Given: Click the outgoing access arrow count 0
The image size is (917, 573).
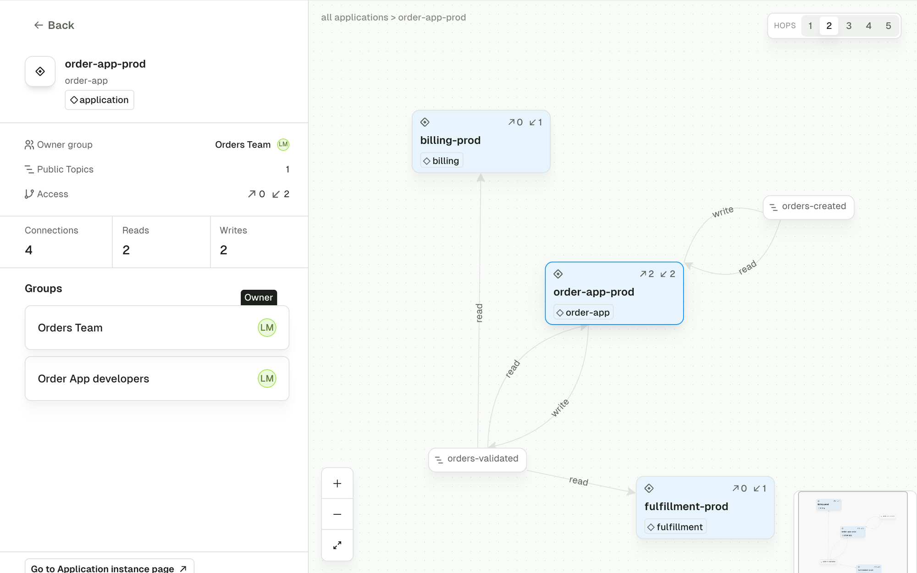Looking at the screenshot, I should click(x=256, y=194).
